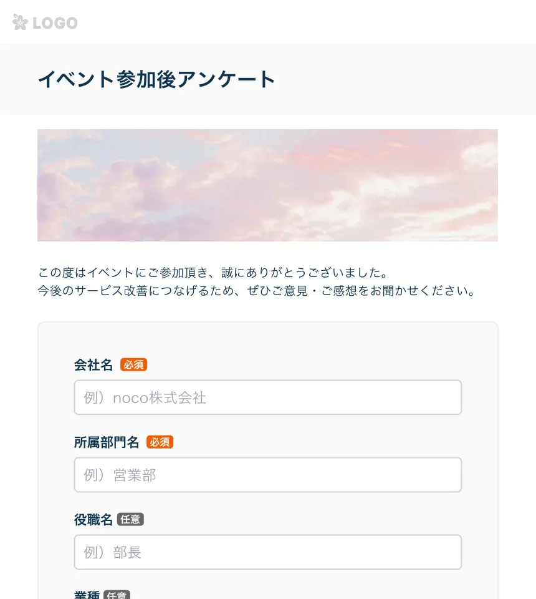Click the 会社名 input field
The image size is (536, 599).
click(268, 397)
